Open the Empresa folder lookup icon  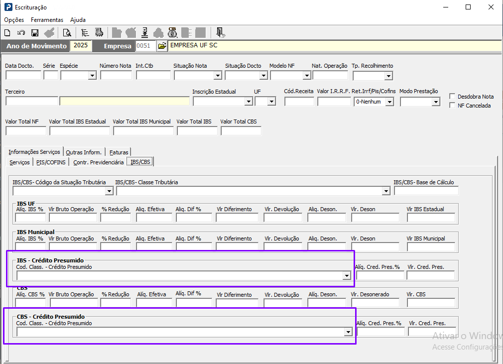click(x=162, y=46)
